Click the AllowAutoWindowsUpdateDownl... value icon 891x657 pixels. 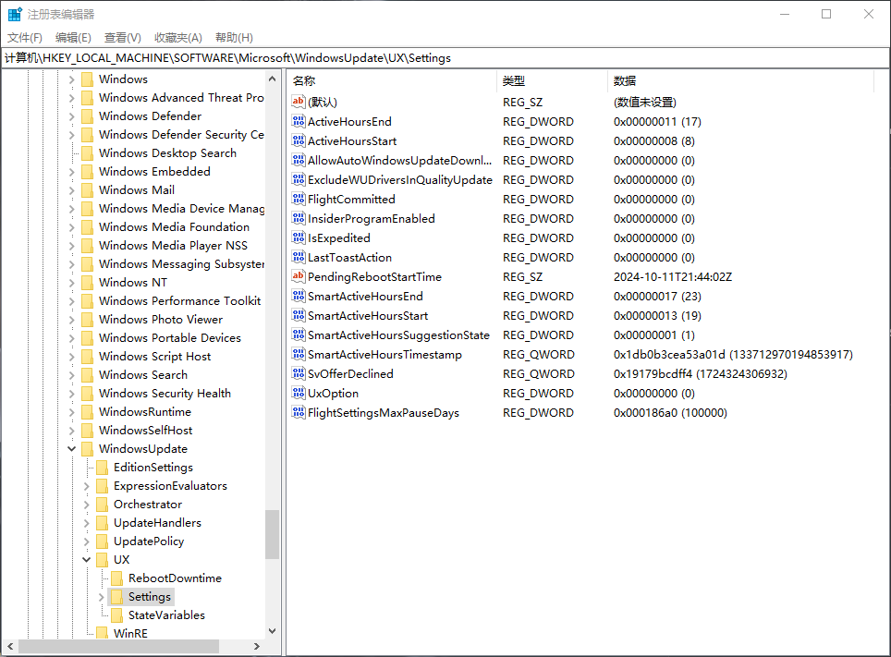point(299,160)
